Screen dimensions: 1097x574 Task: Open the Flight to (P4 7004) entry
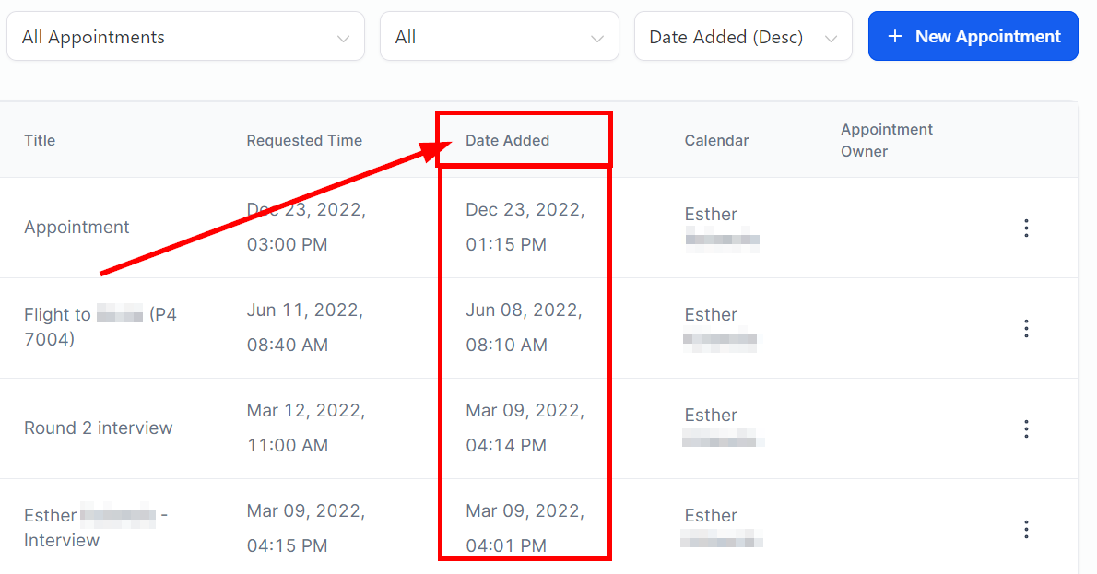click(x=100, y=326)
